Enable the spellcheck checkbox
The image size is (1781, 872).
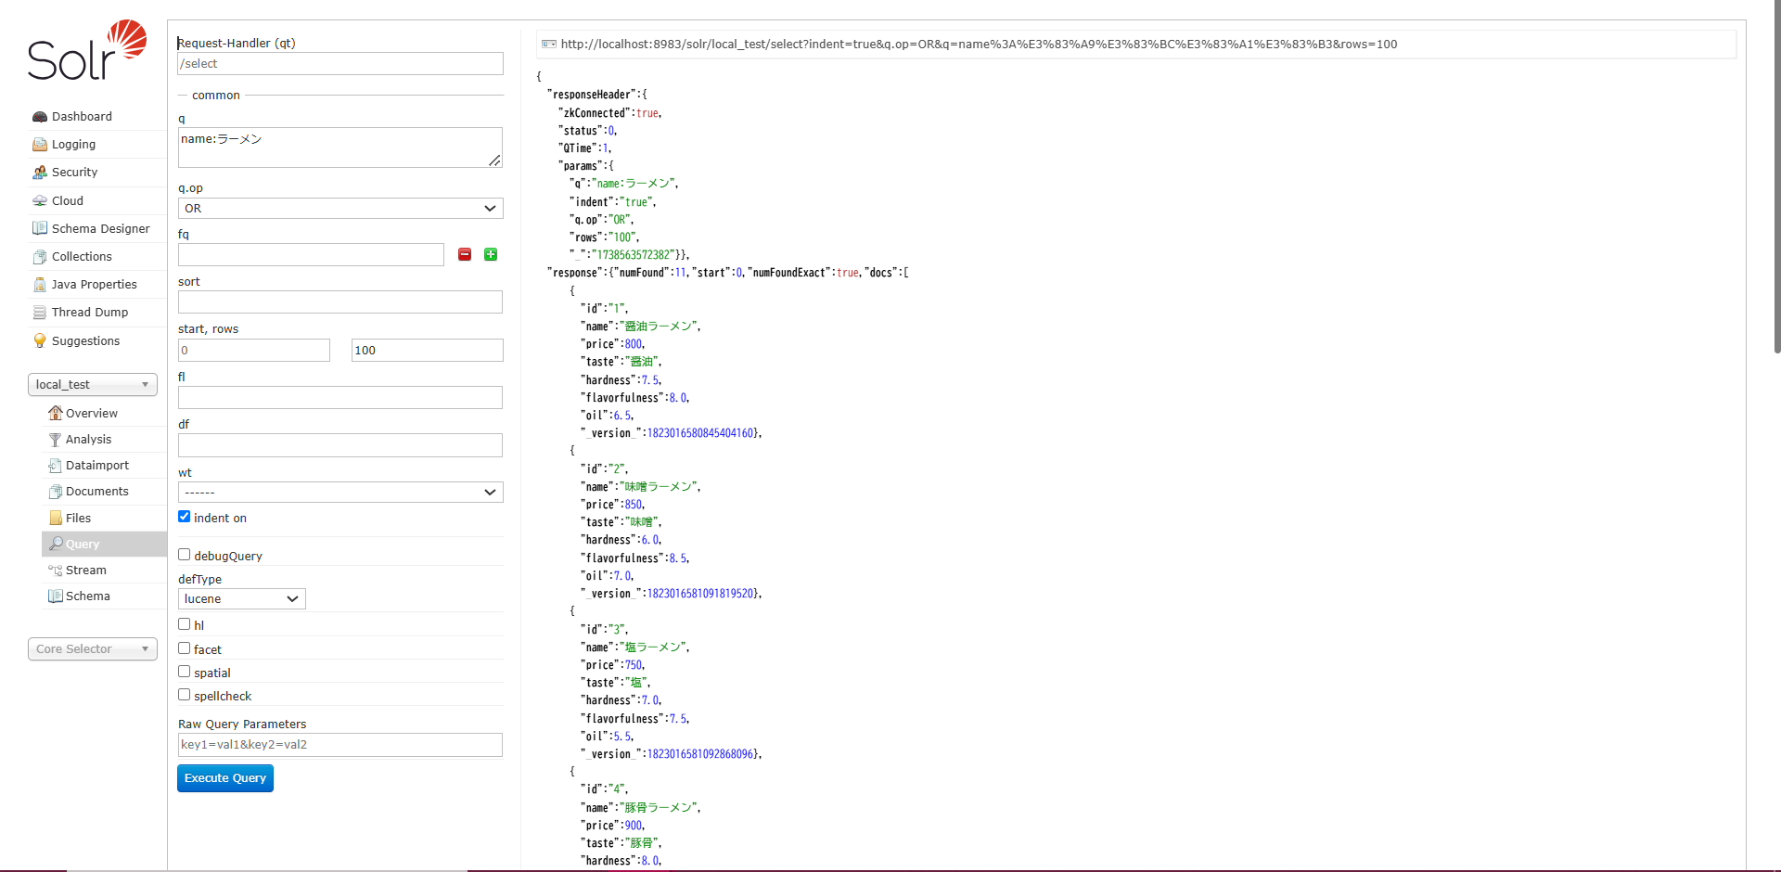pyautogui.click(x=185, y=695)
